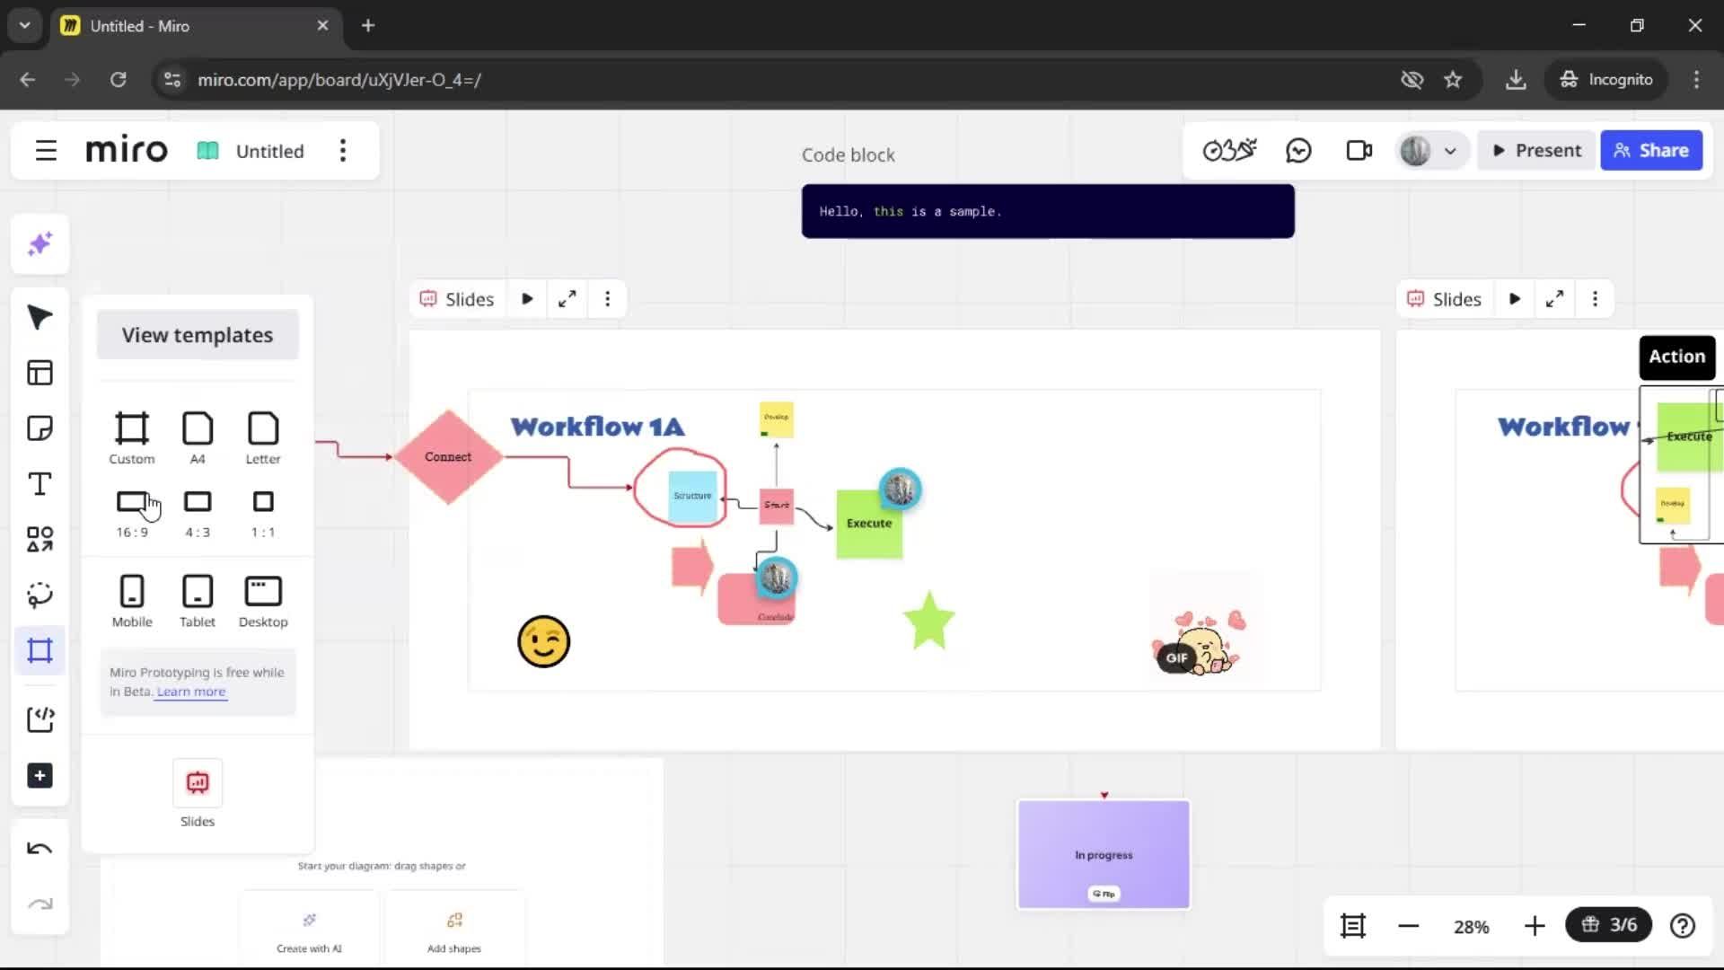Select the In progress purple card
Viewport: 1724px width, 970px height.
coord(1104,854)
